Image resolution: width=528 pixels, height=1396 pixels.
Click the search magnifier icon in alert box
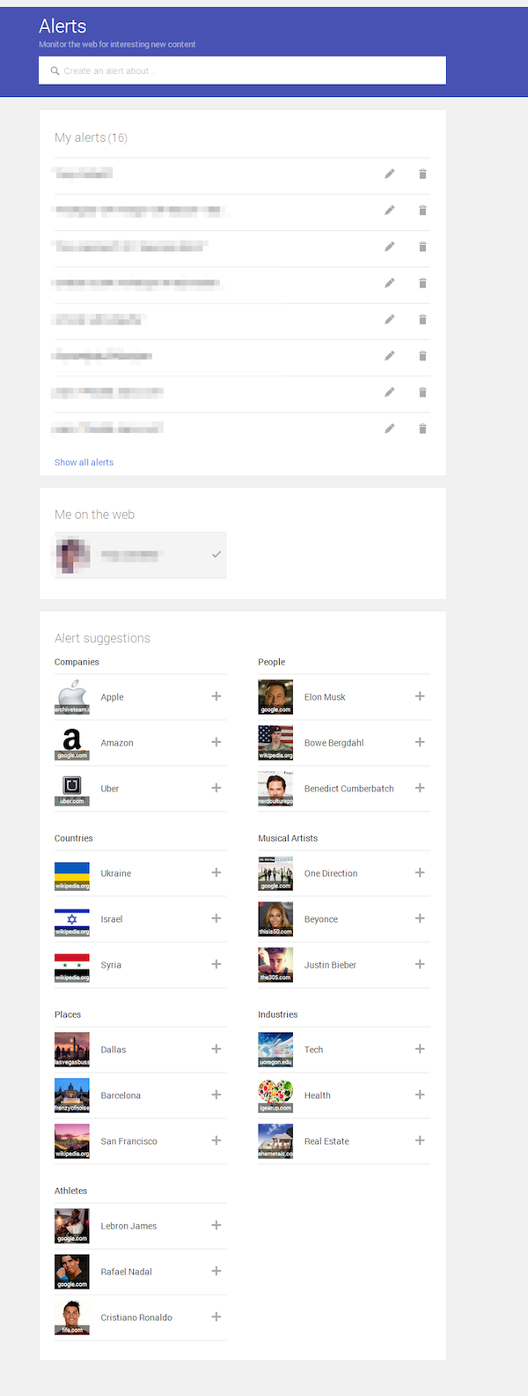pyautogui.click(x=55, y=71)
